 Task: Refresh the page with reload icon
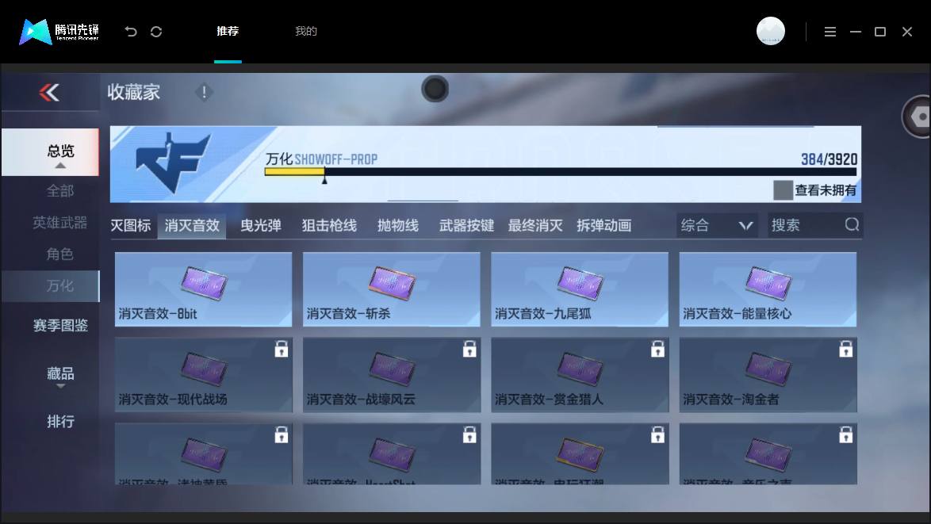[156, 32]
